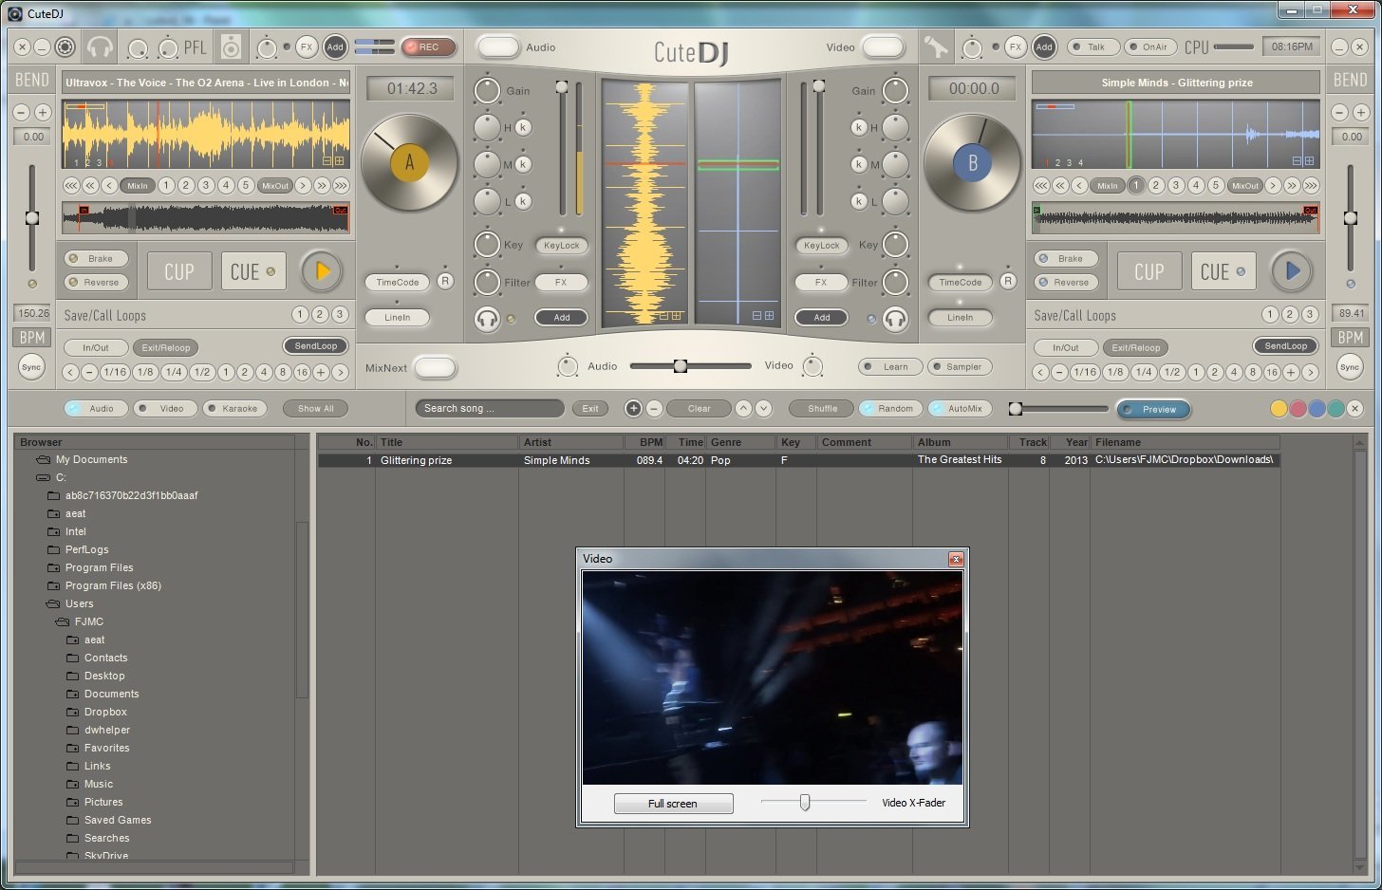This screenshot has width=1382, height=890.
Task: Click deck B pitch bend plus button
Action: [1360, 112]
